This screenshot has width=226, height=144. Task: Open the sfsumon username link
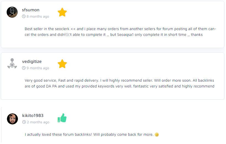[x=30, y=10]
